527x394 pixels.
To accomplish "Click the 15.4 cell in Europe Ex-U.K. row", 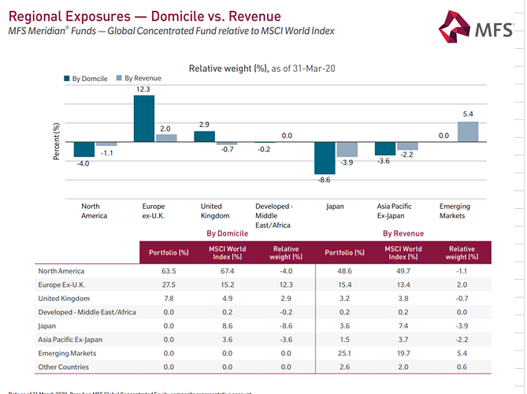I will 344,284.
